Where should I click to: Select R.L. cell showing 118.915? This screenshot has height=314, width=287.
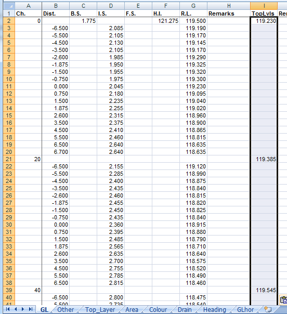tap(193, 225)
